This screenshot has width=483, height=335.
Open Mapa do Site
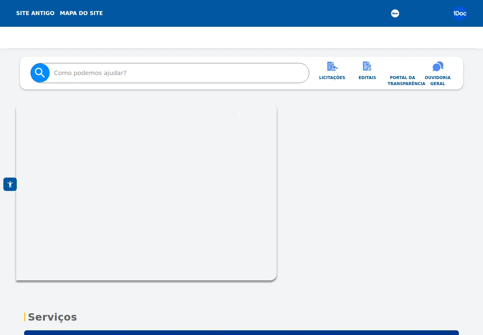(82, 13)
